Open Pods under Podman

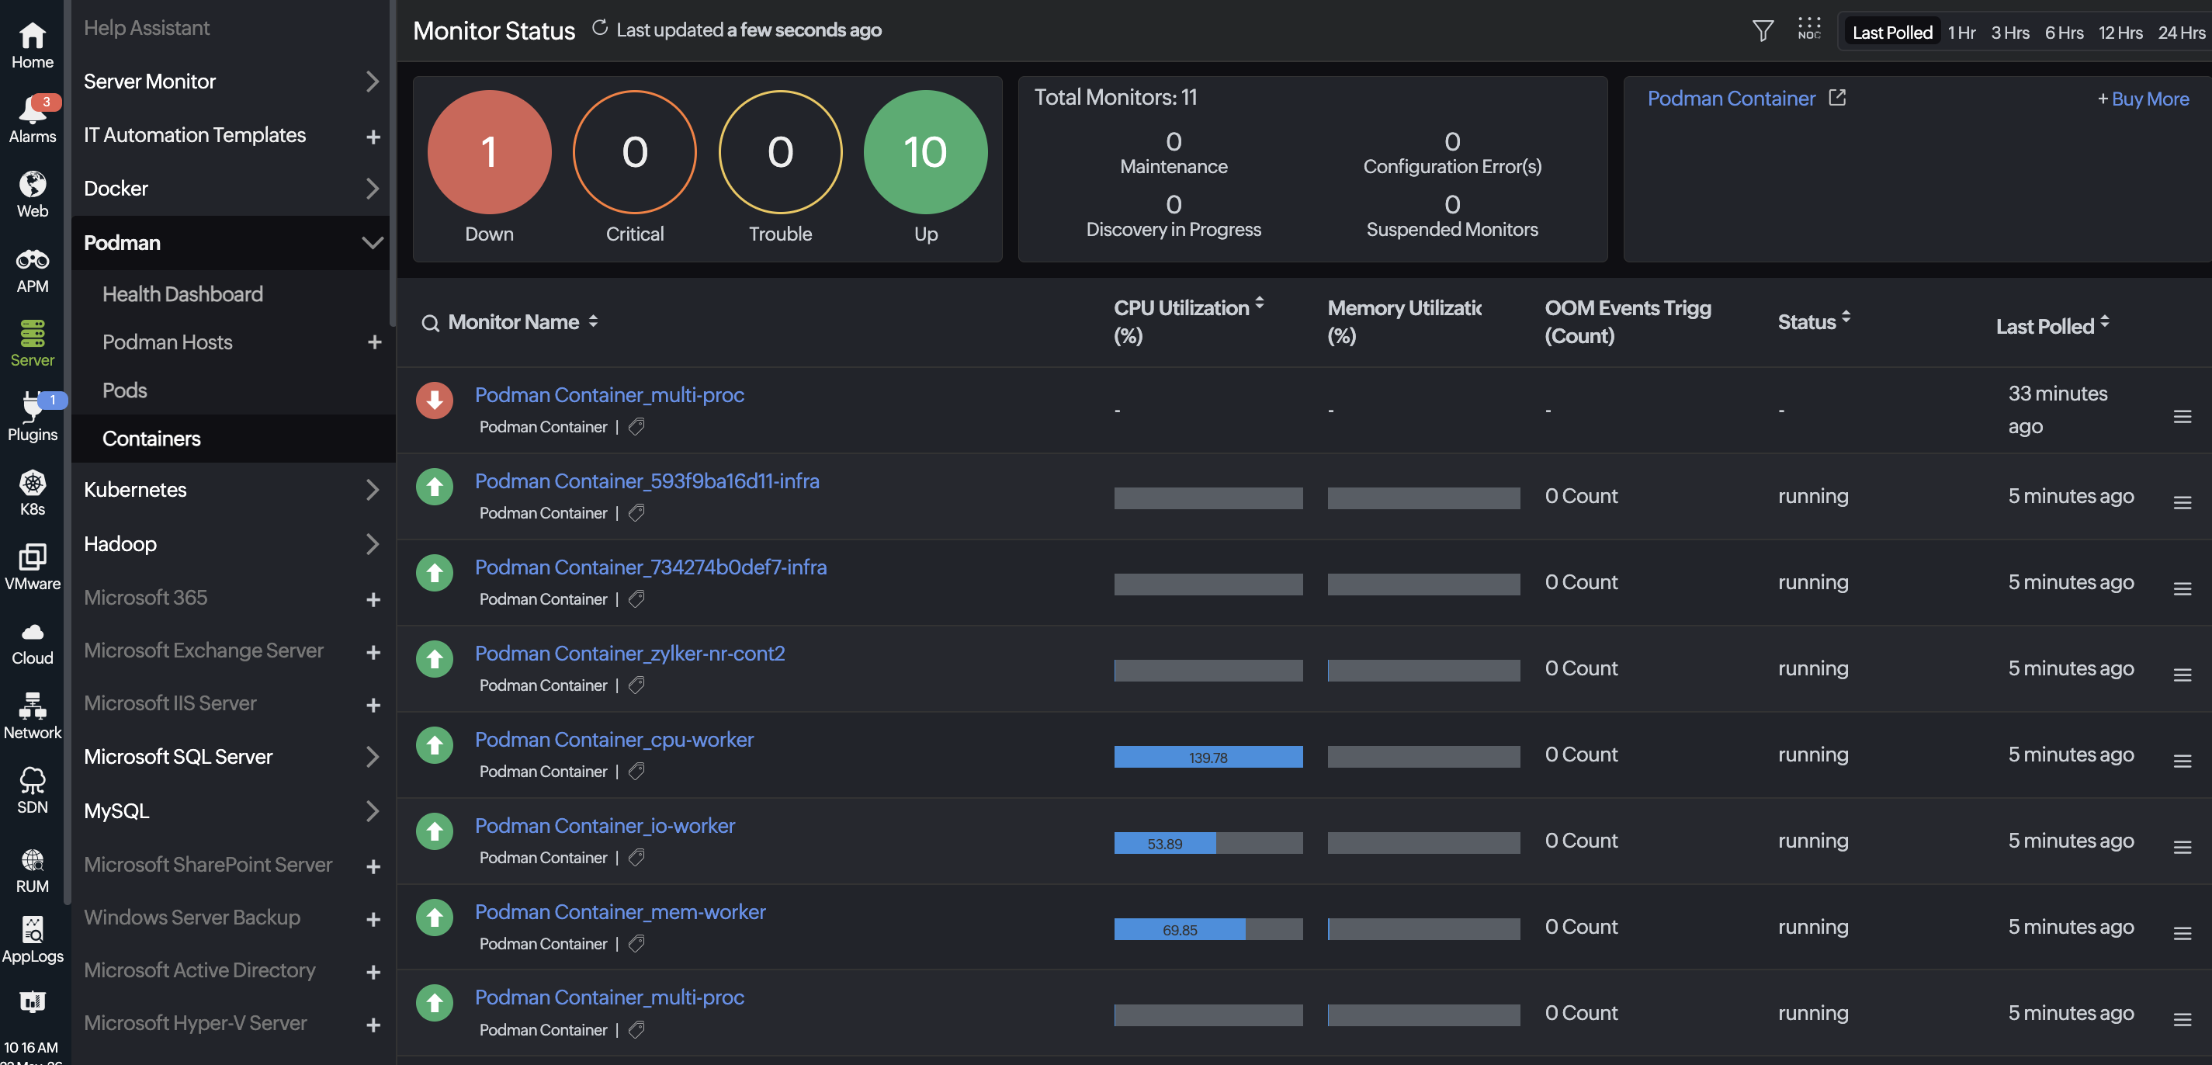(124, 390)
